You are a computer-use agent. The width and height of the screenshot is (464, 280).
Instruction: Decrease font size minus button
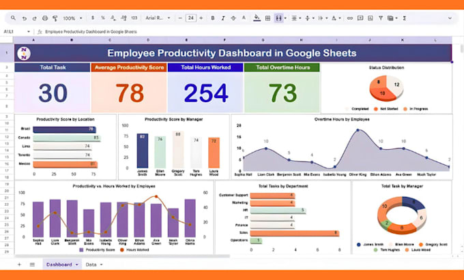point(180,18)
